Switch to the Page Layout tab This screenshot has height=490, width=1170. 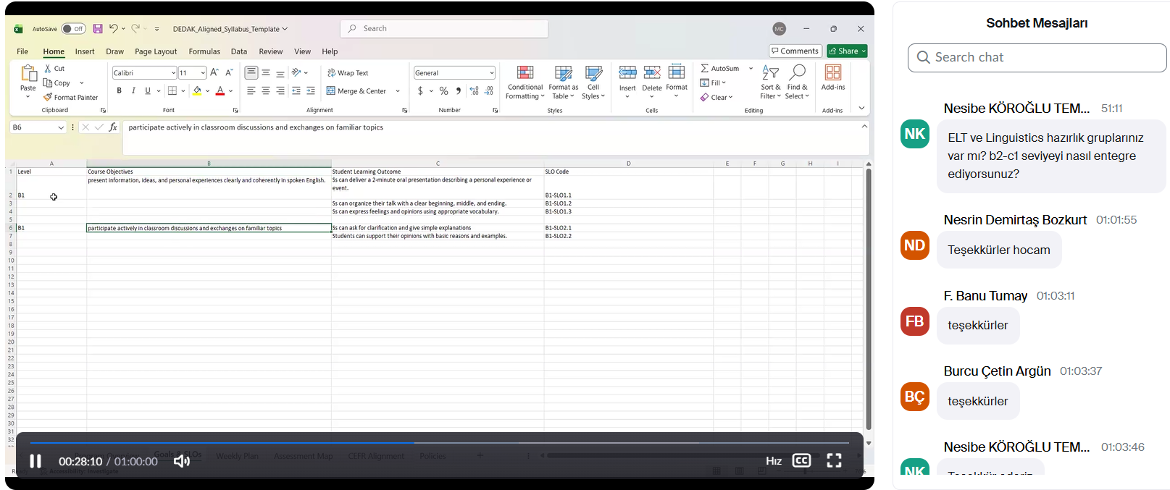[x=156, y=51]
